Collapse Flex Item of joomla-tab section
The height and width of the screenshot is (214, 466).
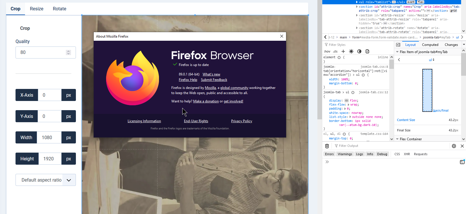tap(397, 52)
